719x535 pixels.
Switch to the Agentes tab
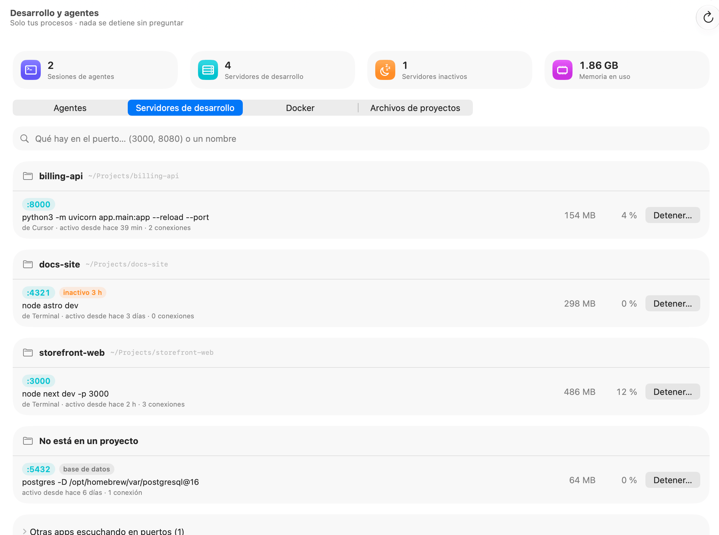coord(70,108)
